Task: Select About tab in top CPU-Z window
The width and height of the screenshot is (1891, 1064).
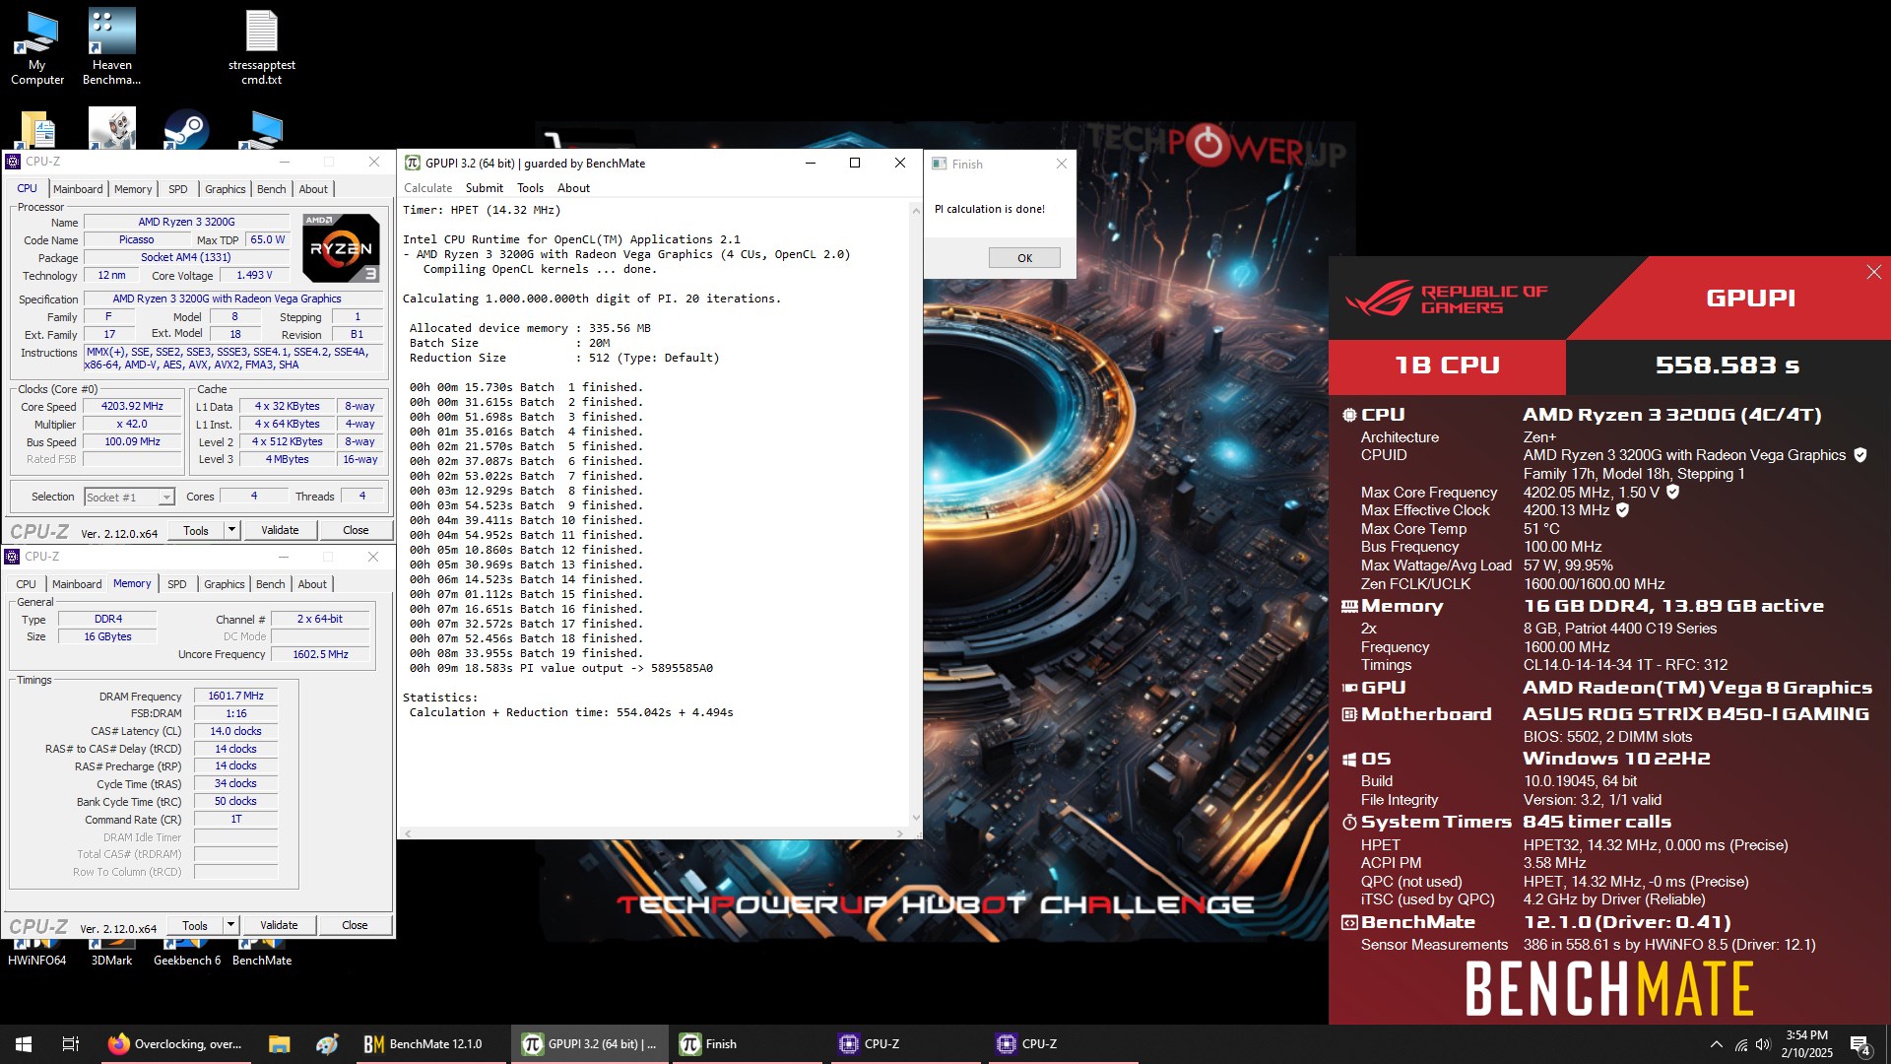Action: tap(313, 189)
